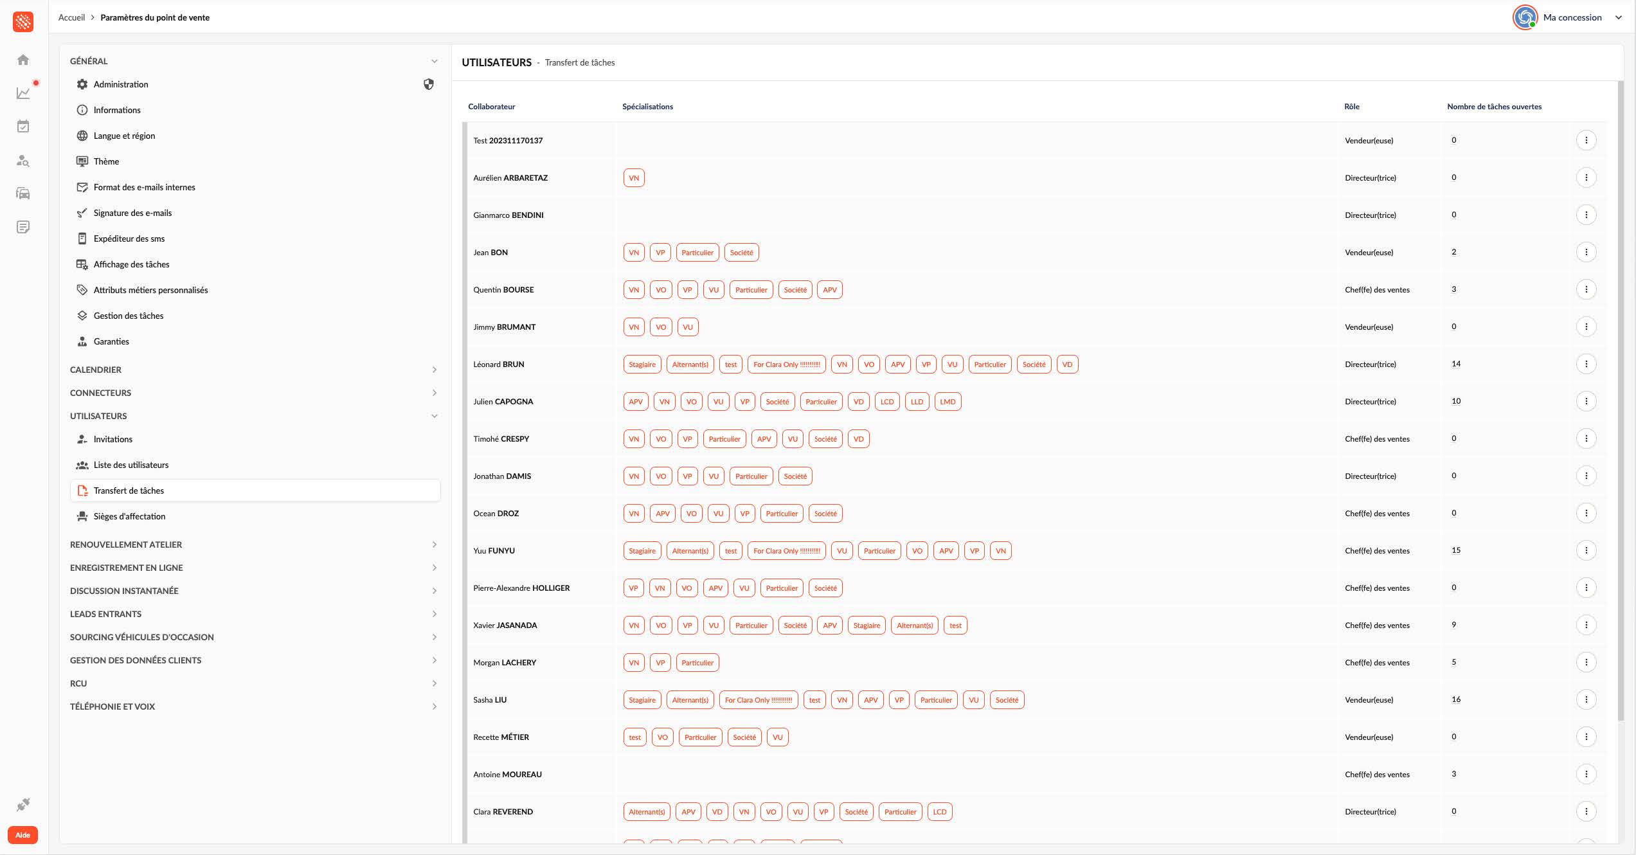Click Julien CAPOGNA's 10 open tasks count
This screenshot has height=855, width=1636.
[1455, 401]
